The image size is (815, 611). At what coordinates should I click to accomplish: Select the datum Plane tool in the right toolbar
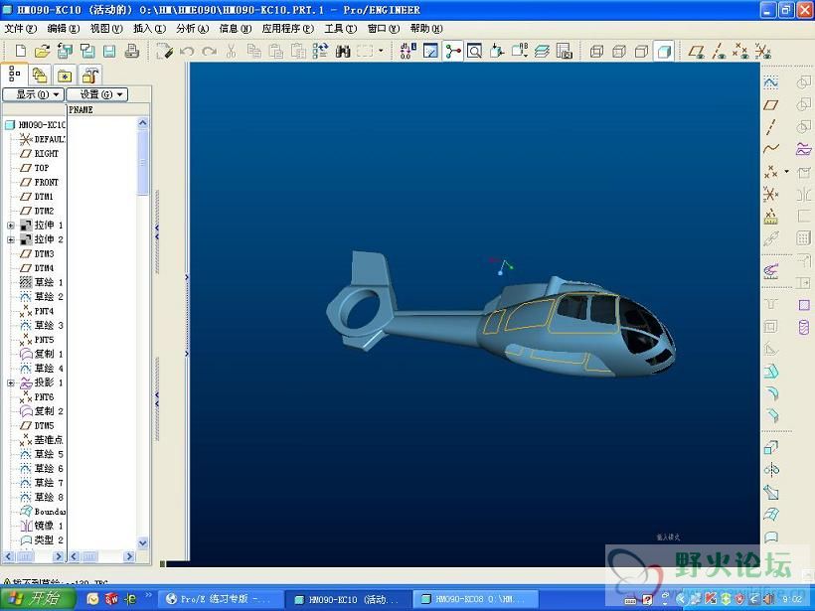771,105
